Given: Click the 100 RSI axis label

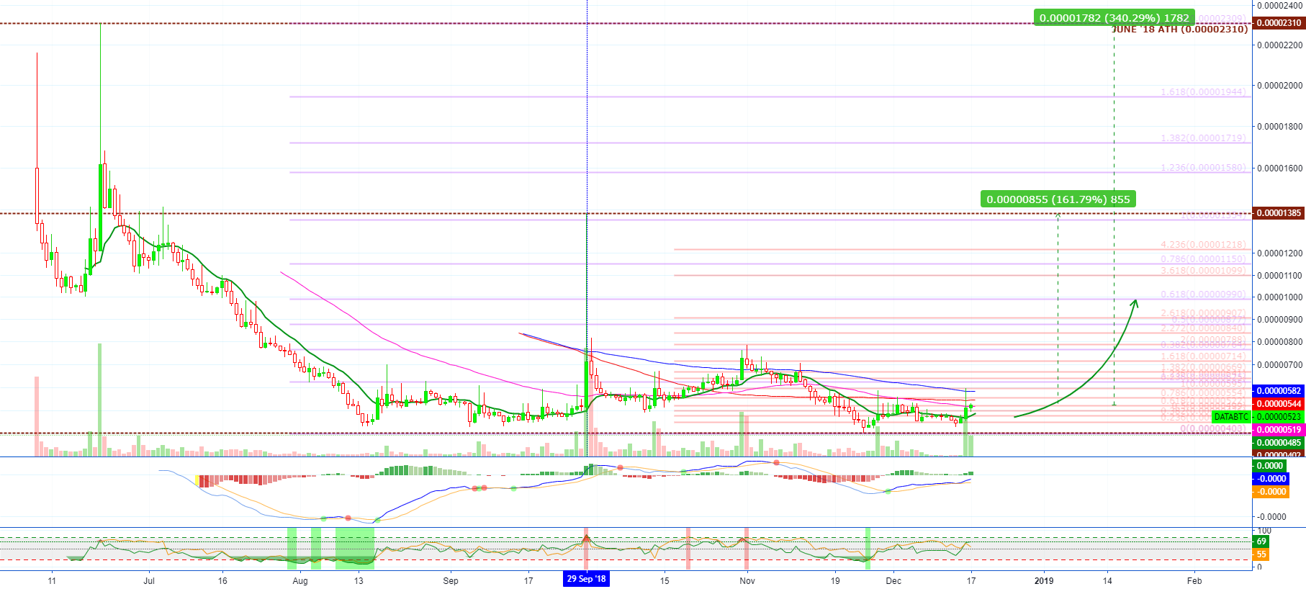Looking at the screenshot, I should [x=1264, y=531].
